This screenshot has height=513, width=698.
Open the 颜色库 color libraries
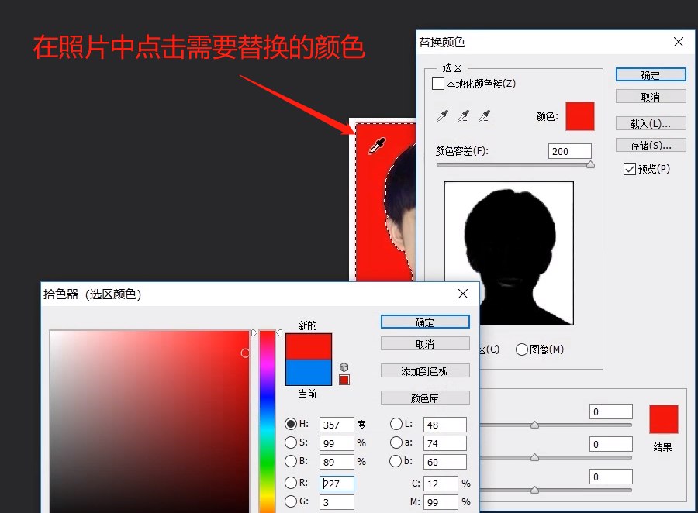pyautogui.click(x=425, y=398)
